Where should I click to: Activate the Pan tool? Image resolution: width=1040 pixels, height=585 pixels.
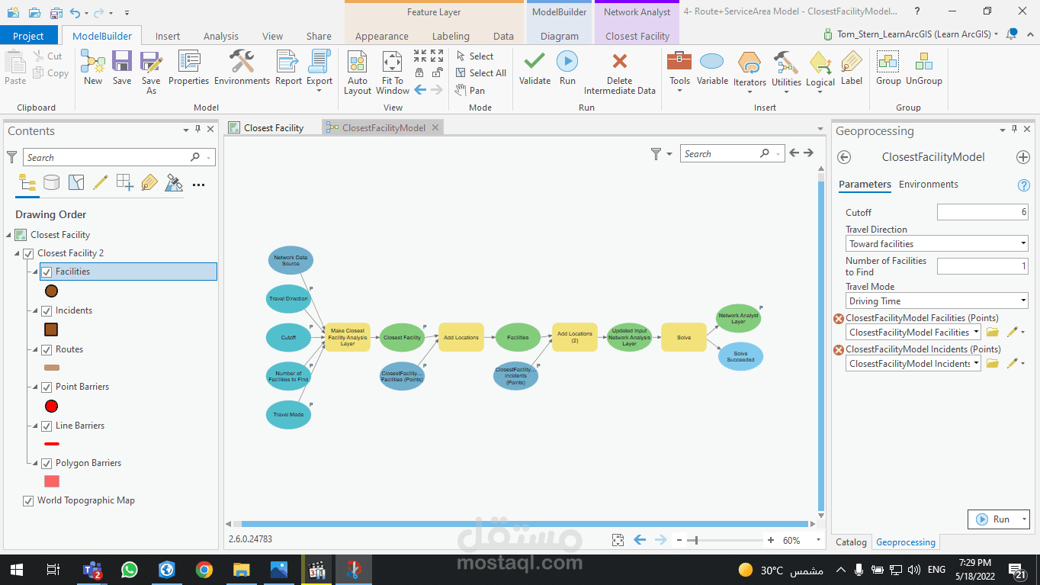470,90
